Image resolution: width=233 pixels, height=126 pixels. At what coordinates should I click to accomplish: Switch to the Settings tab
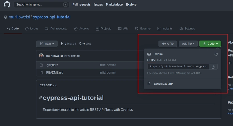coord(187,29)
